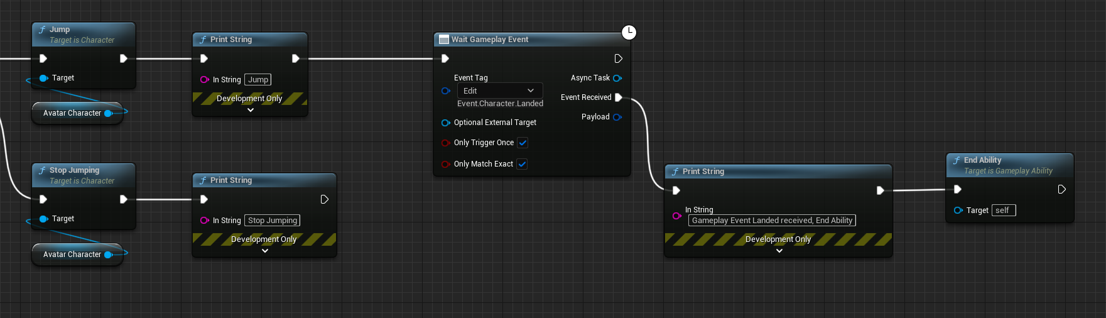Uncheck the Only Trigger Once checkbox
The image size is (1106, 318).
click(523, 143)
